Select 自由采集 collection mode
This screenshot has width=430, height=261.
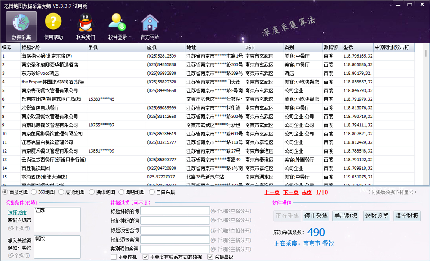(152, 192)
